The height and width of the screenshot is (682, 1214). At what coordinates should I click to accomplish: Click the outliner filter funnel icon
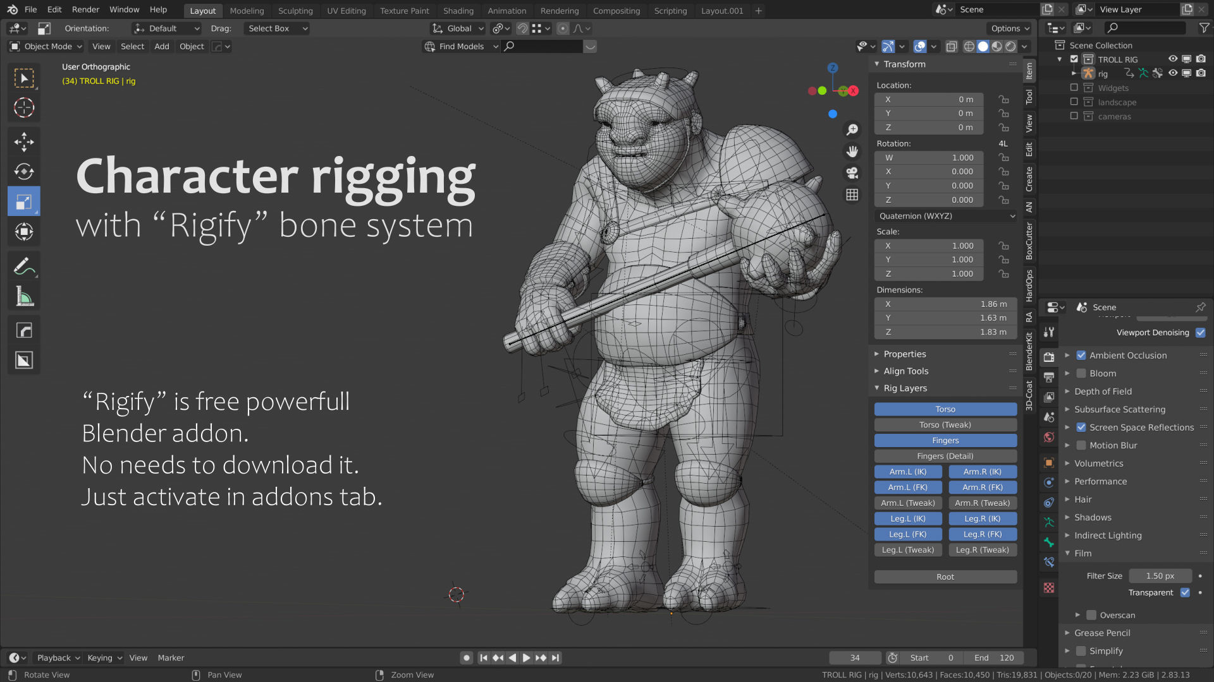click(x=1204, y=28)
